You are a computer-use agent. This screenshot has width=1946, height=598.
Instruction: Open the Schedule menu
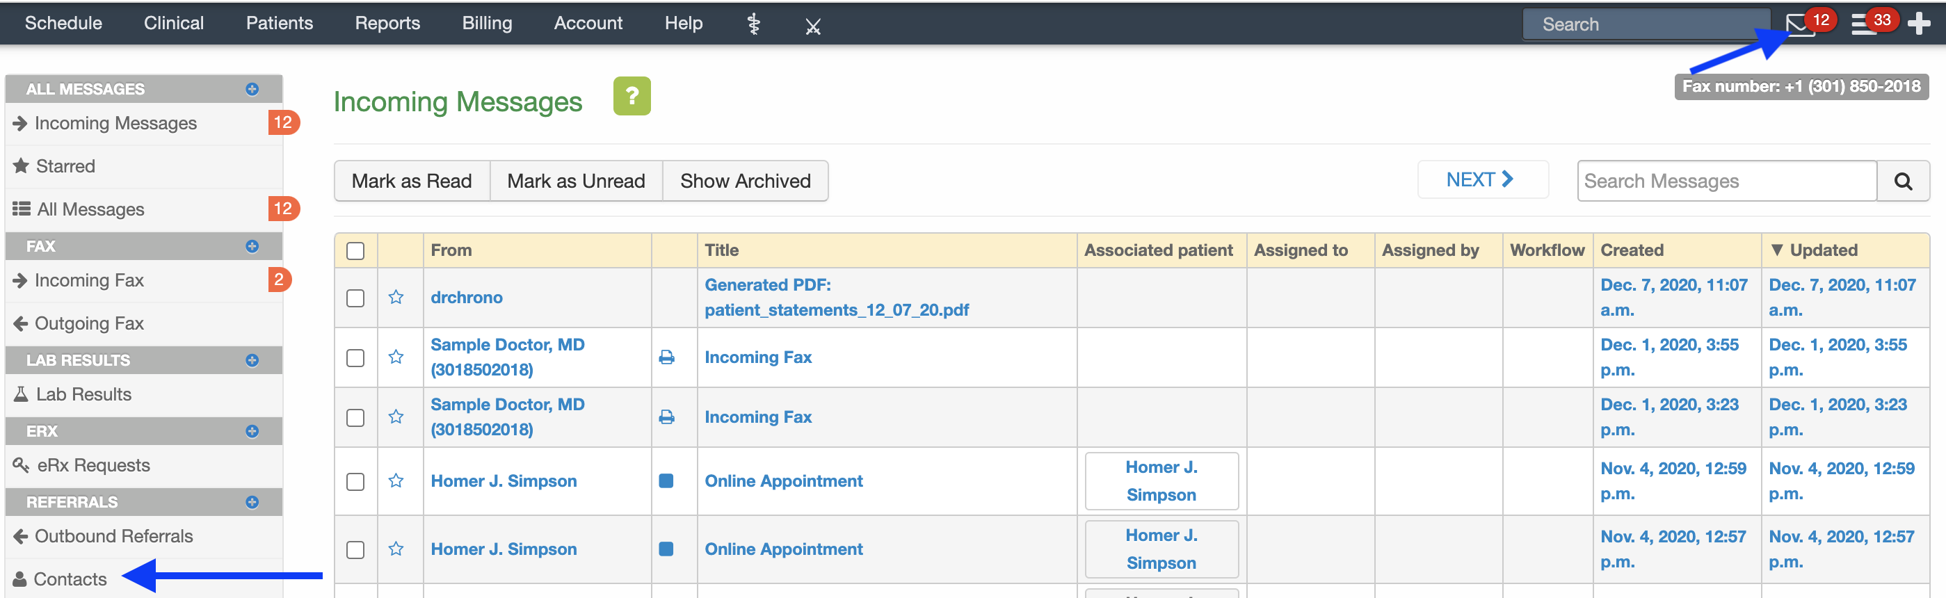click(63, 24)
